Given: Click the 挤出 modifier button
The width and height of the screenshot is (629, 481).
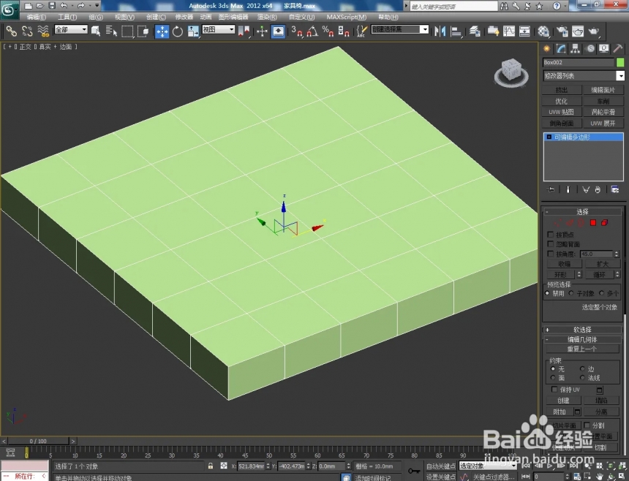Looking at the screenshot, I should click(562, 90).
